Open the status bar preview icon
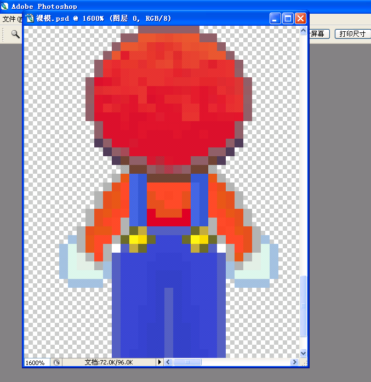The width and height of the screenshot is (371, 382). point(56,362)
